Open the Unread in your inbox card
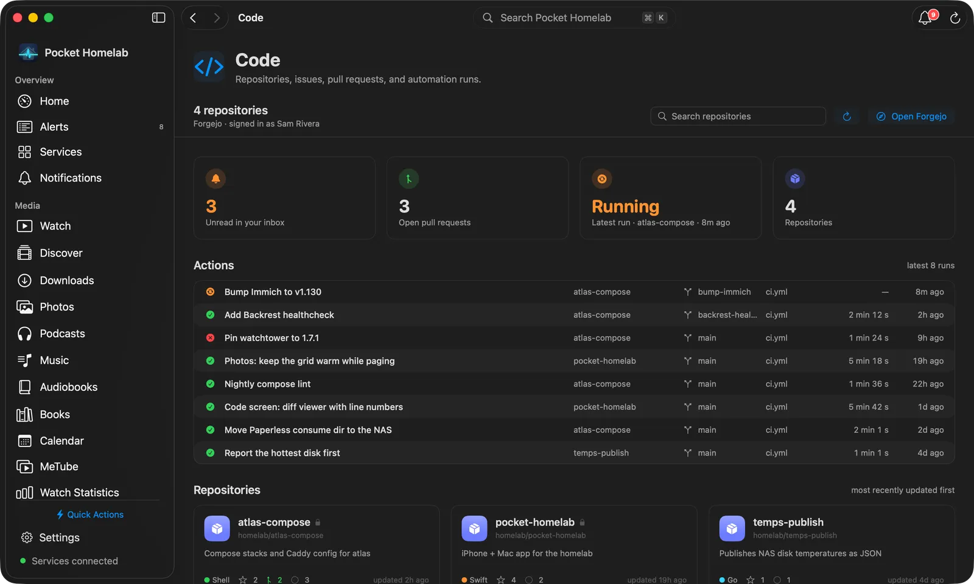 pyautogui.click(x=284, y=198)
